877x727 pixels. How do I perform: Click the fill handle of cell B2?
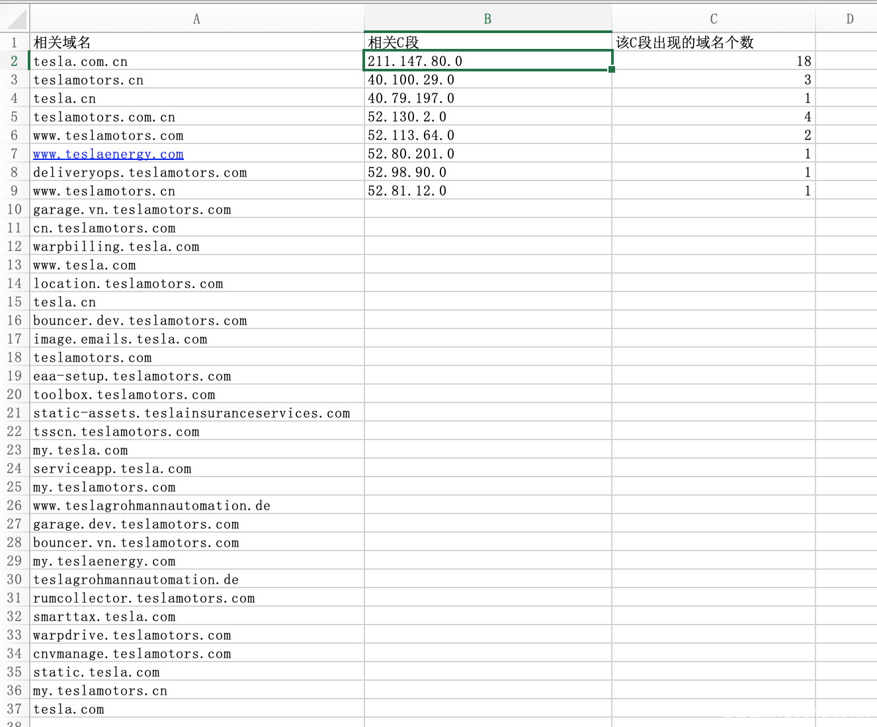pos(612,69)
